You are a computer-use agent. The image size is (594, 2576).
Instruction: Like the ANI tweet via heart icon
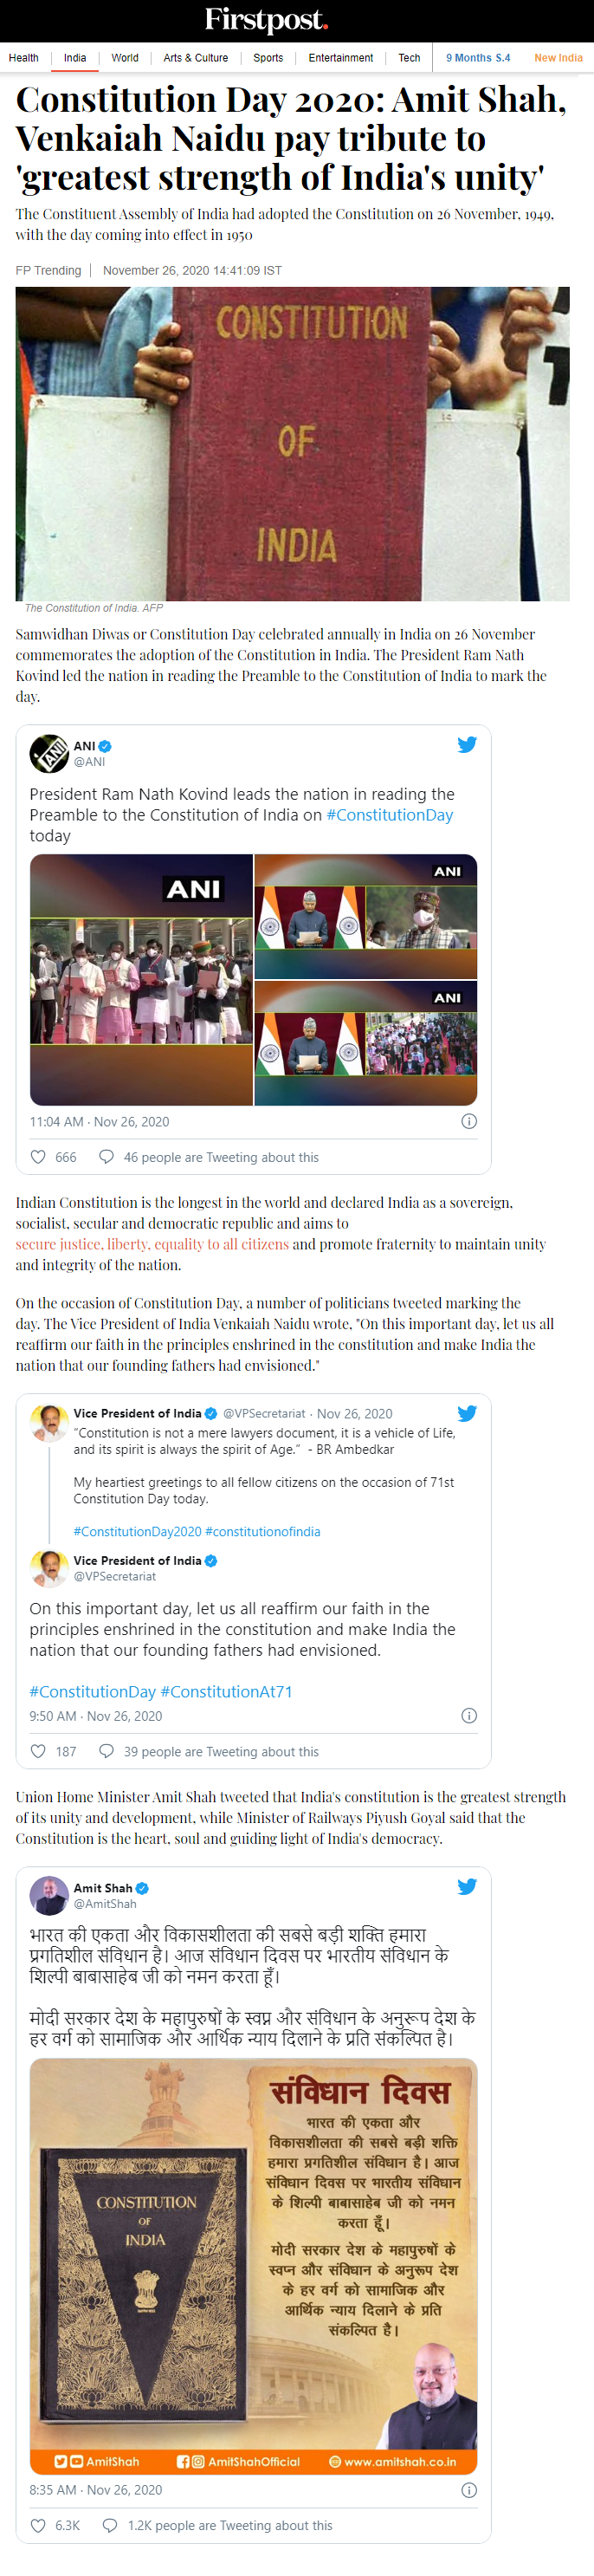click(38, 1157)
